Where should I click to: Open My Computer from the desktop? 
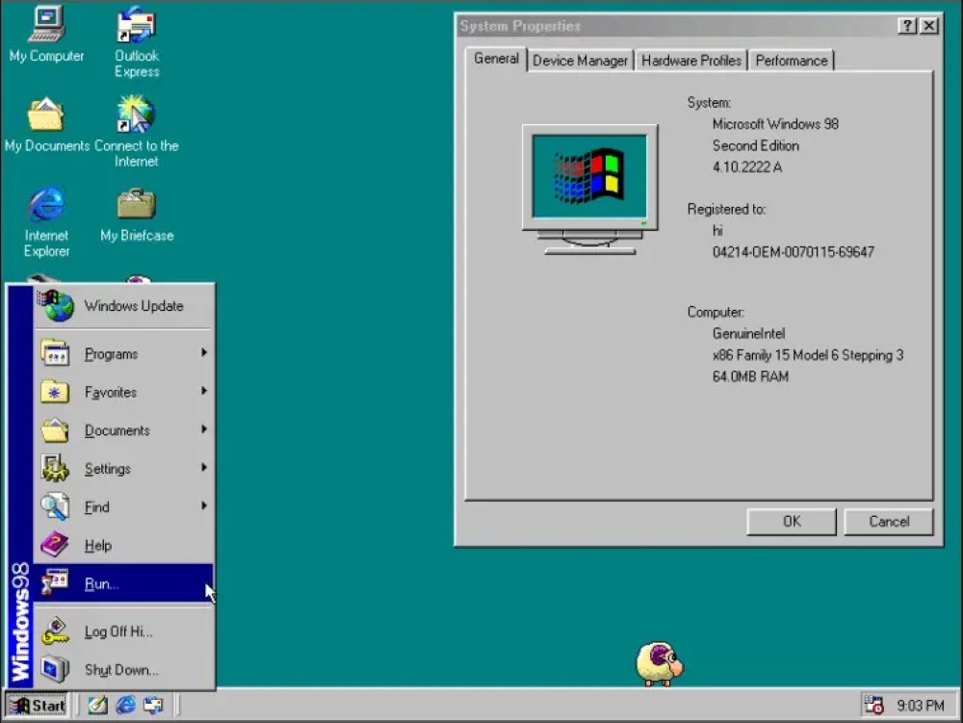[46, 29]
